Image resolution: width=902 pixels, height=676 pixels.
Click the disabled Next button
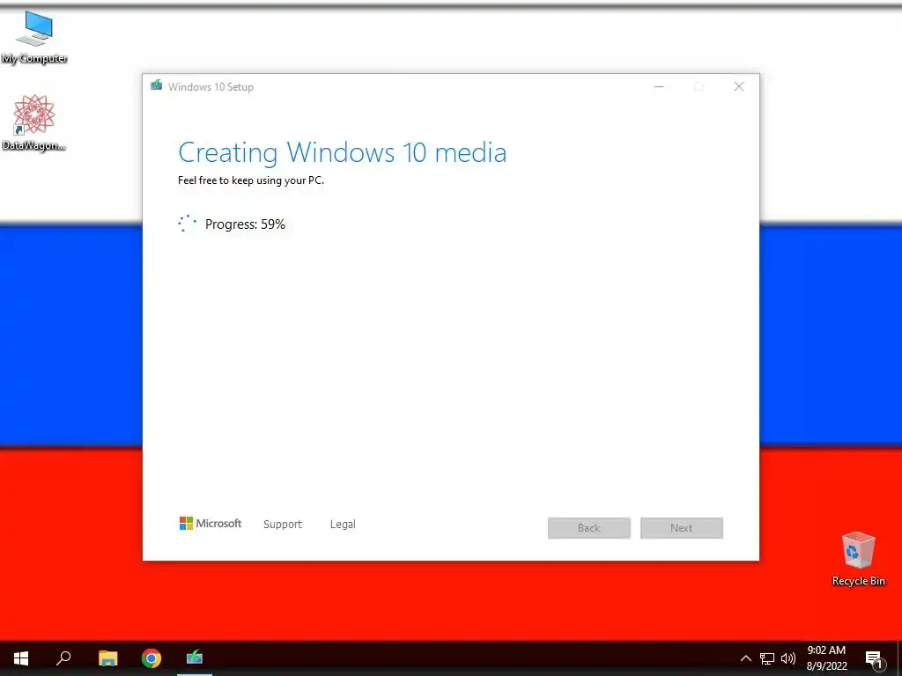tap(682, 528)
